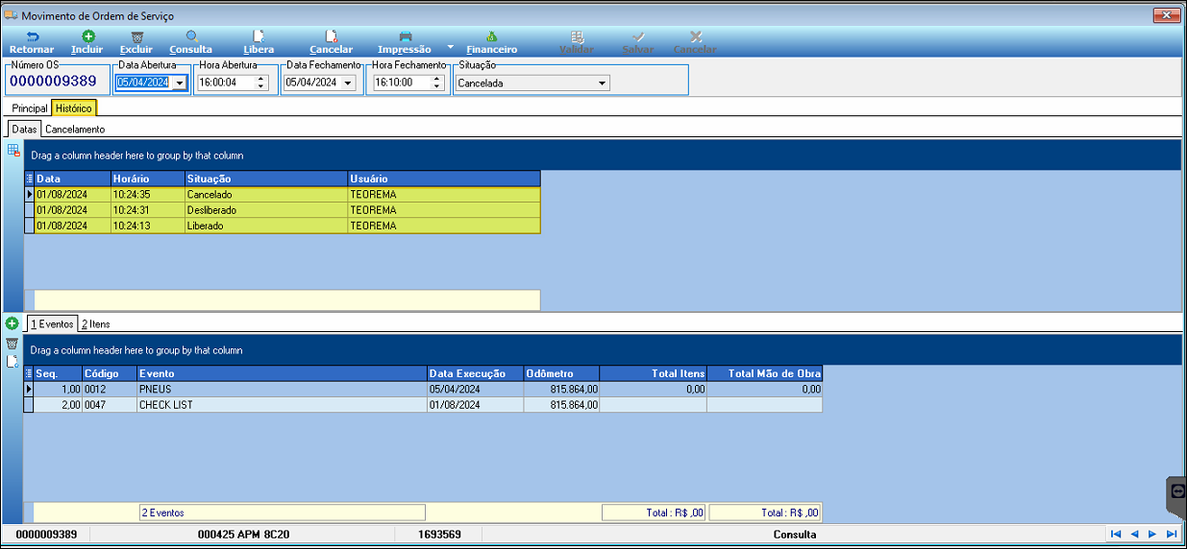Go to first record navigation arrow
Screen dimensions: 1187x549
click(1116, 534)
